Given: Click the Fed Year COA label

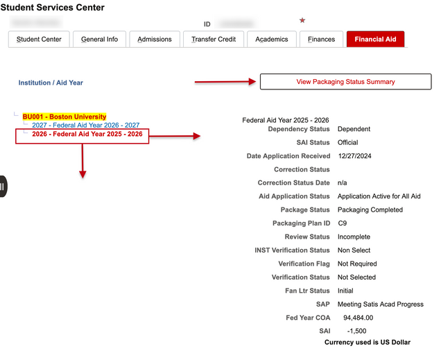Looking at the screenshot, I should coord(308,318).
